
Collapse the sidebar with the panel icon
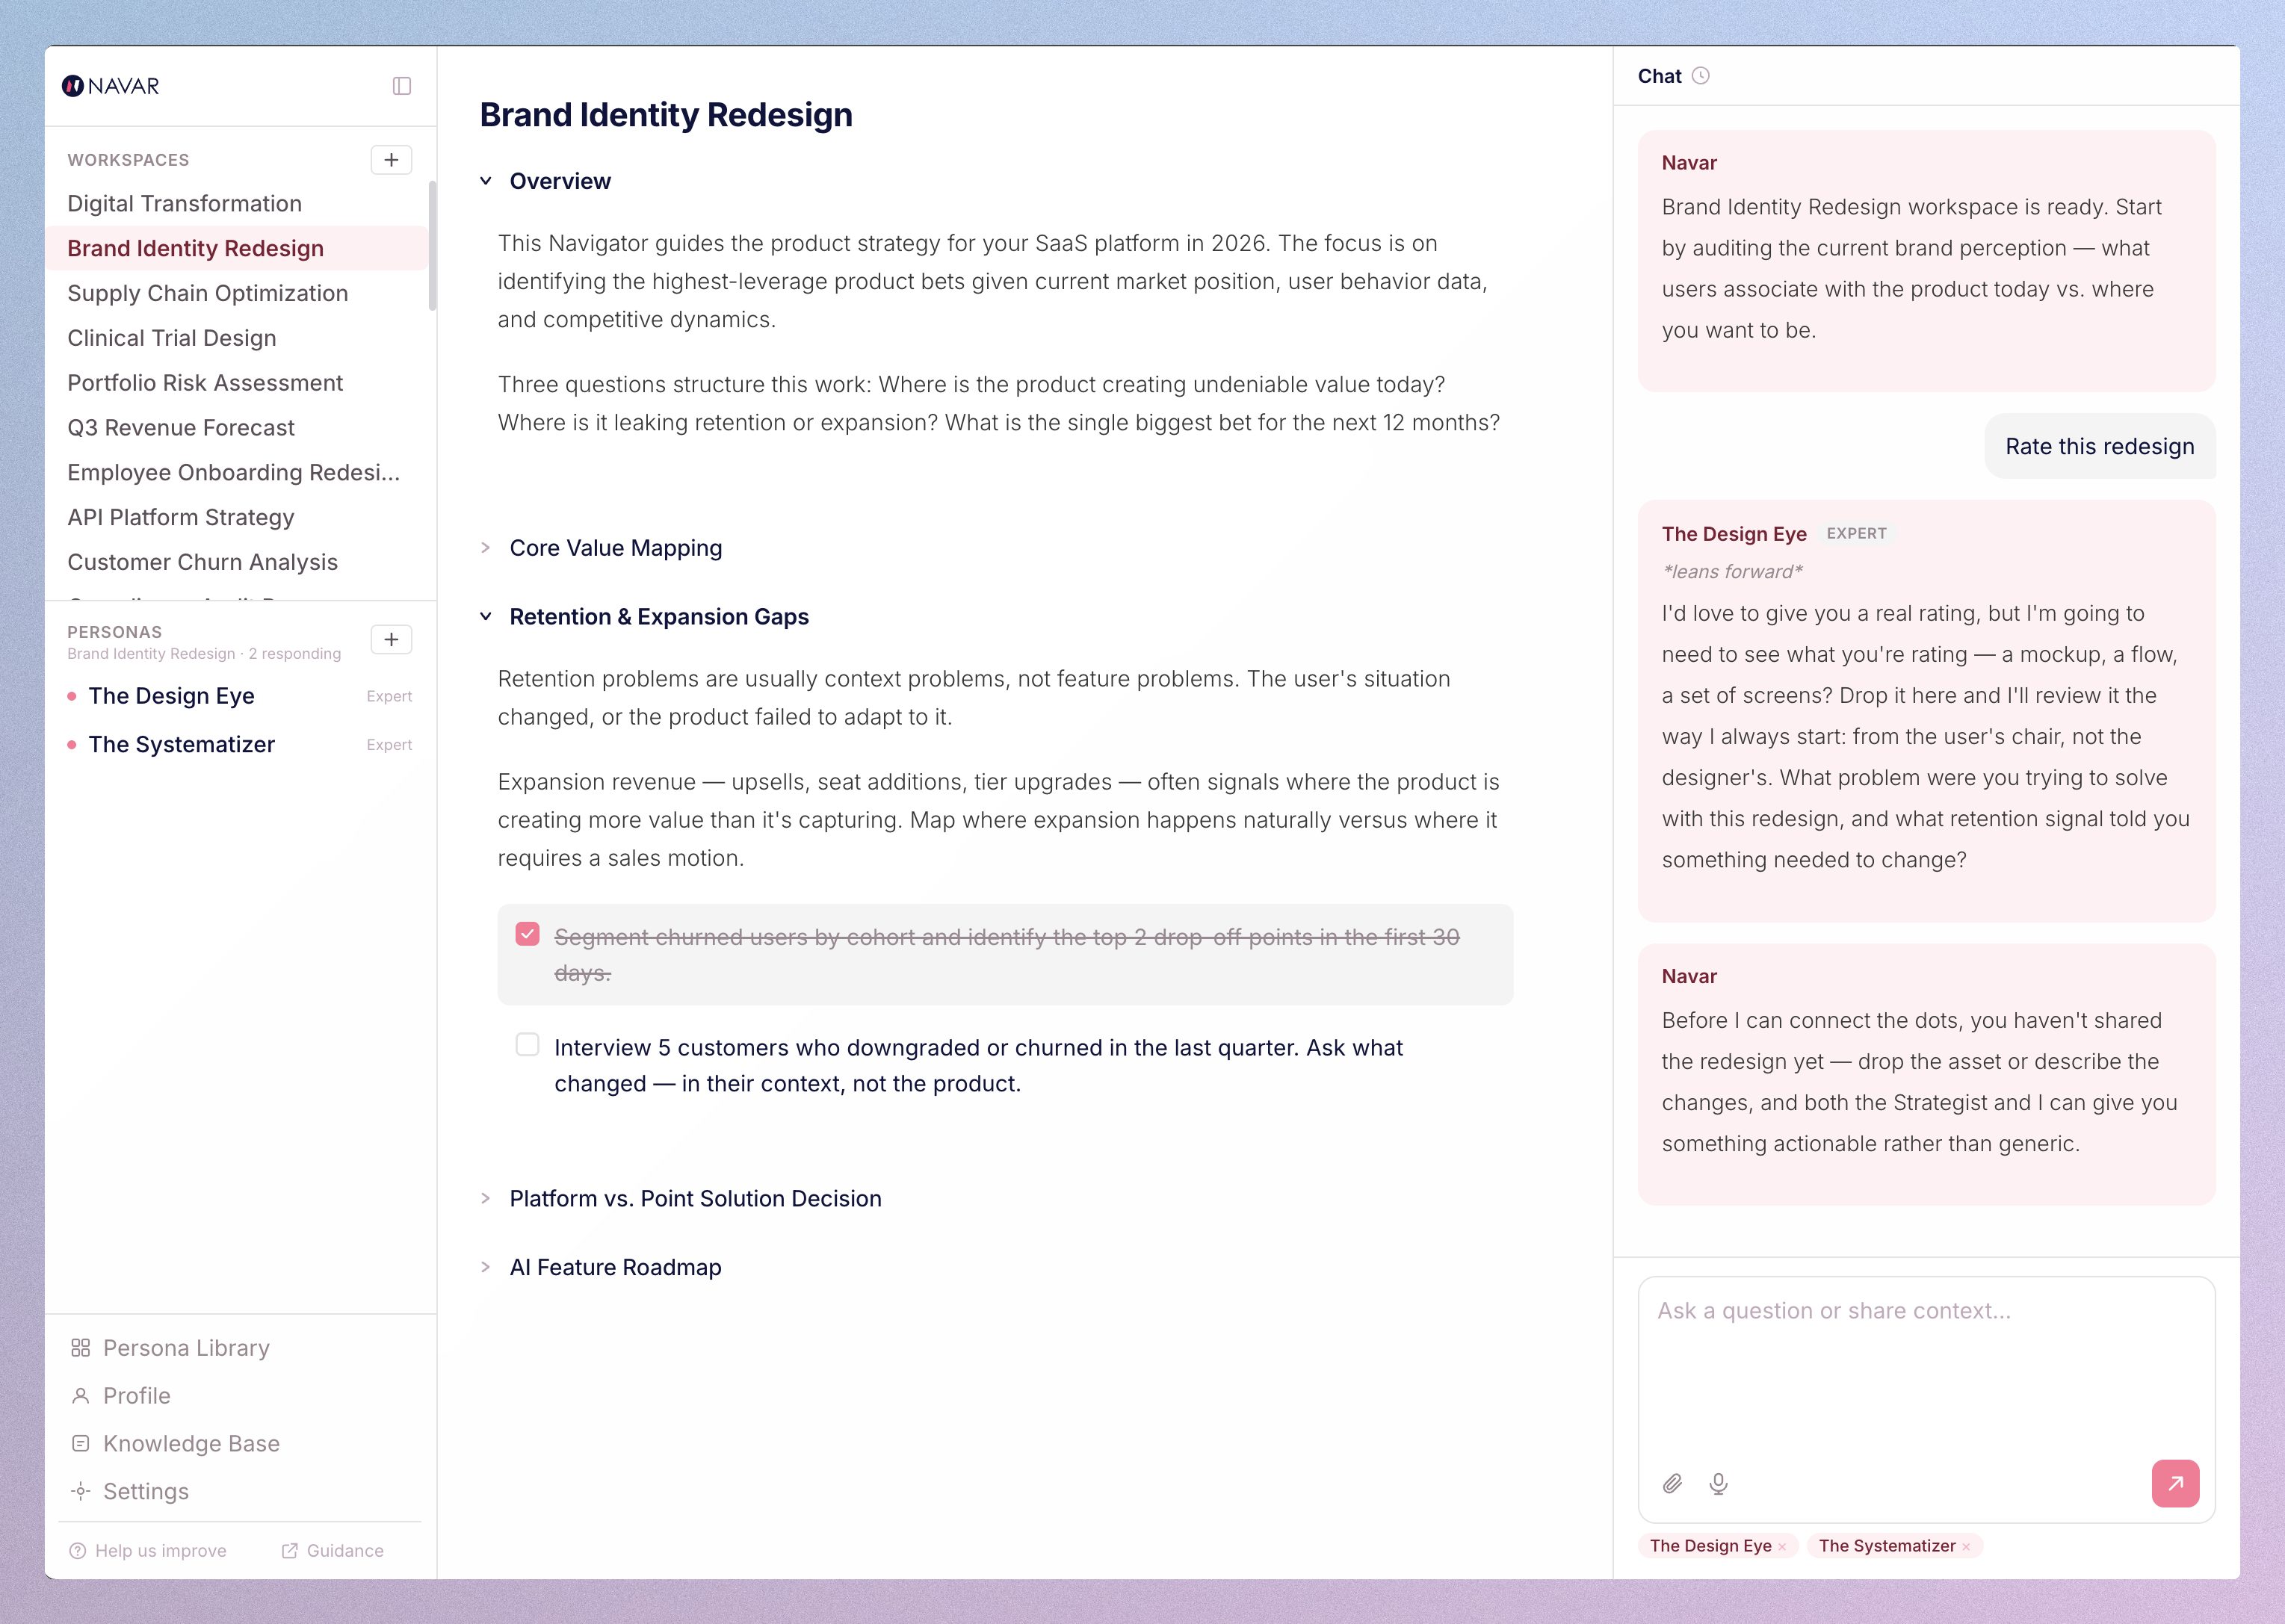(x=401, y=86)
